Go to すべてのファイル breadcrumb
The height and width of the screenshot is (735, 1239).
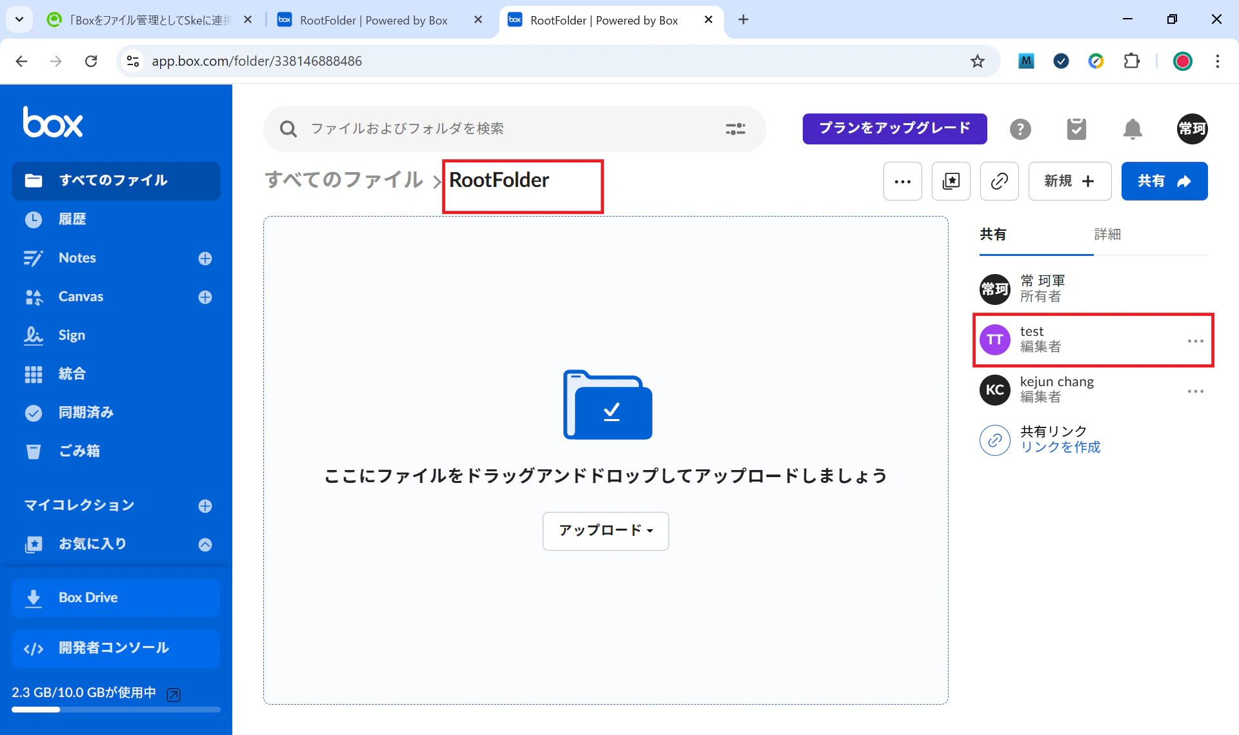344,180
